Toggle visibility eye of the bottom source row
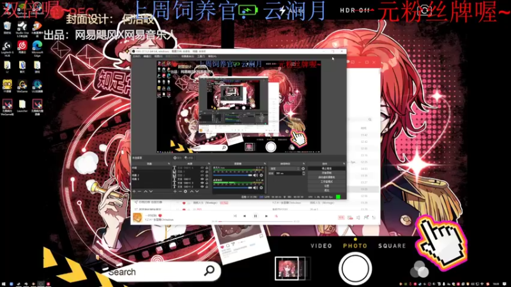The width and height of the screenshot is (511, 287). [x=202, y=187]
